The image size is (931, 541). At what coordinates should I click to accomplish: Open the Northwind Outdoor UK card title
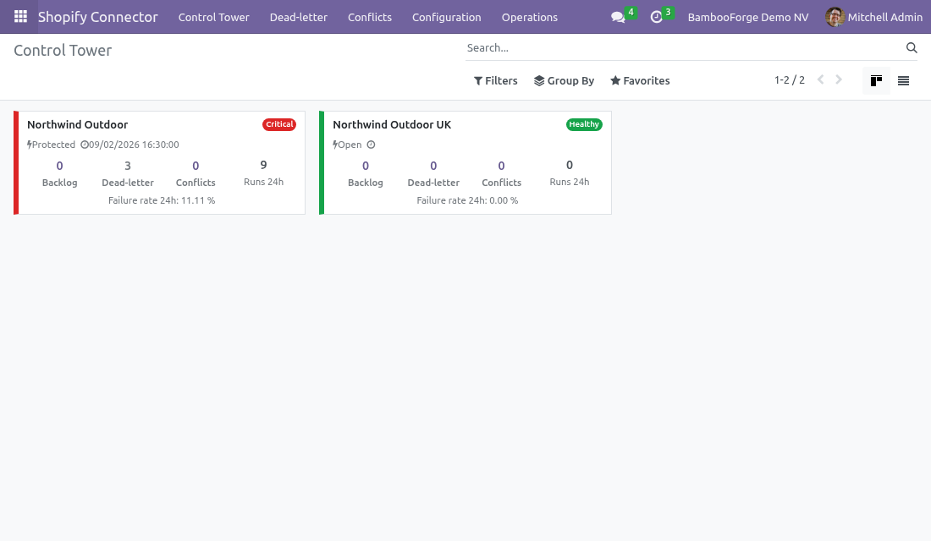click(392, 124)
